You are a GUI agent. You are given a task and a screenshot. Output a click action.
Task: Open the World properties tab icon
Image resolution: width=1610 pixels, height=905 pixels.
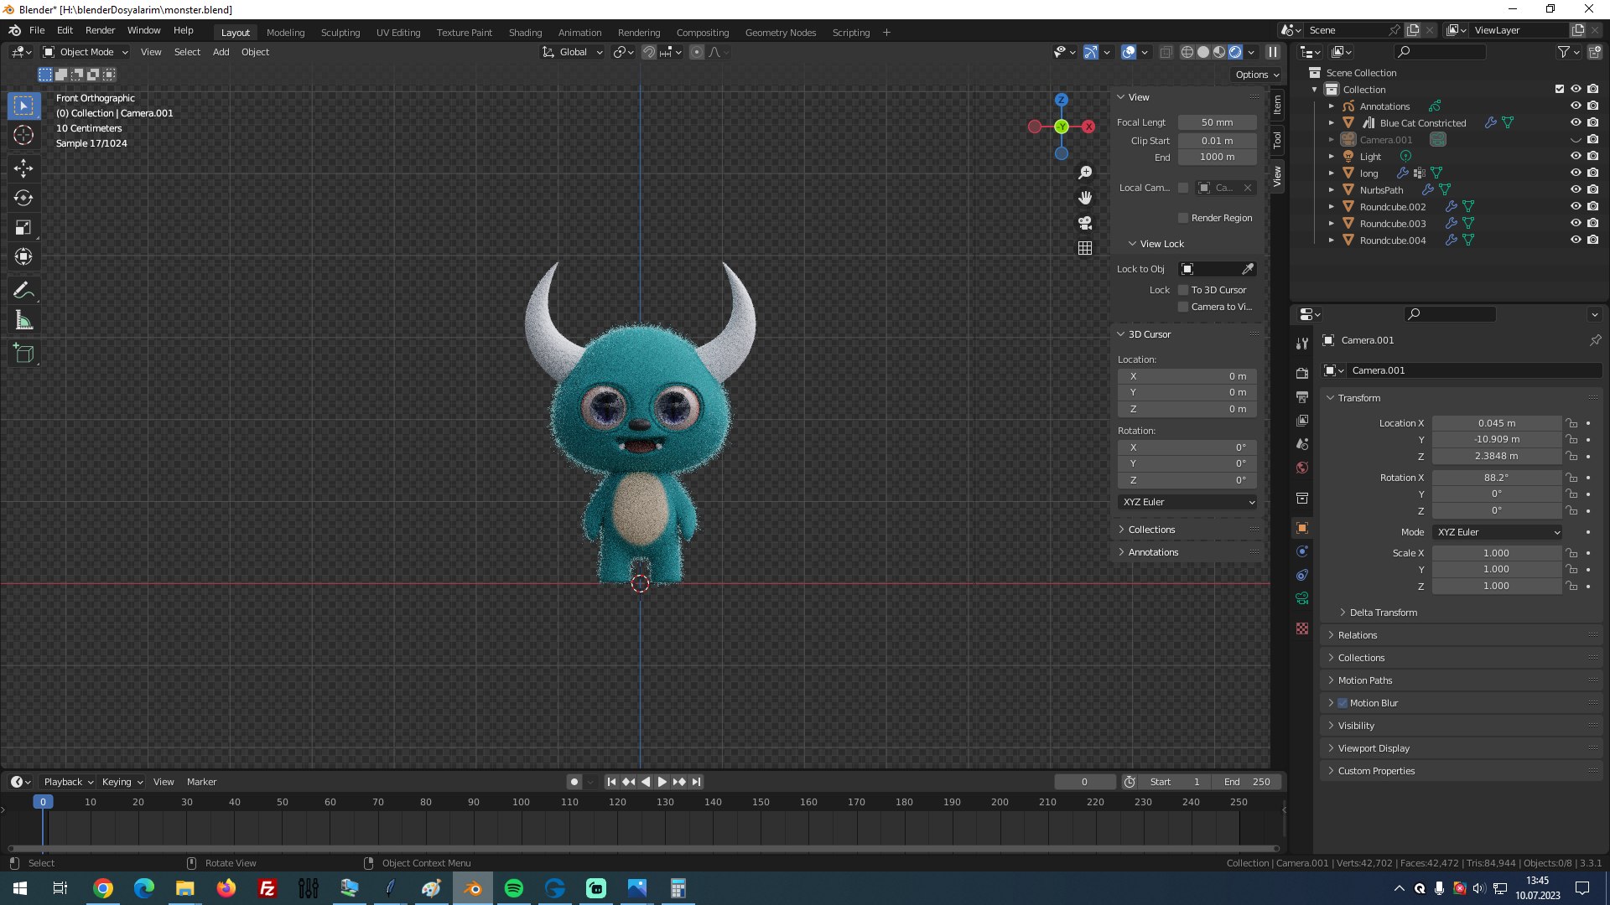pos(1302,468)
